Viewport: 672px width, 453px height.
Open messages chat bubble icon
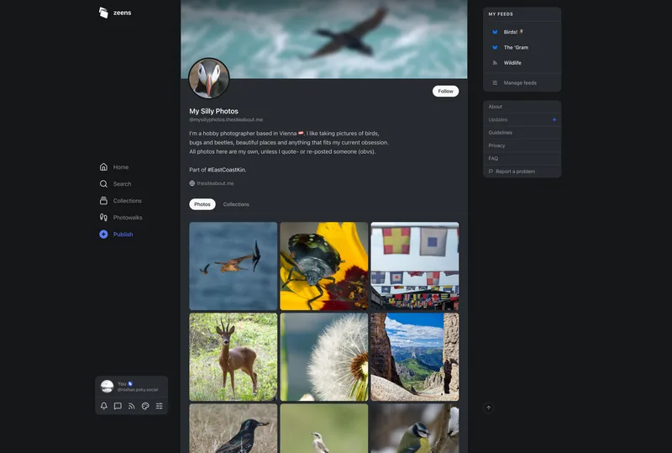(x=118, y=406)
